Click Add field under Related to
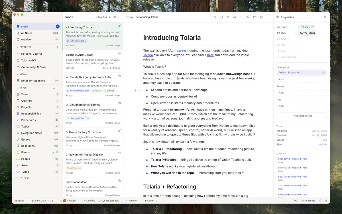Screen dimensions: 342x214 [x=302, y=93]
